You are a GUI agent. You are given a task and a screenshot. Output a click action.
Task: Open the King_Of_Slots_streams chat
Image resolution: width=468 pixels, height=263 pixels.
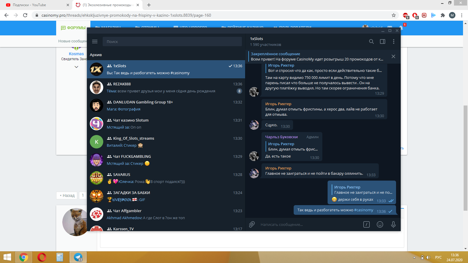[166, 142]
